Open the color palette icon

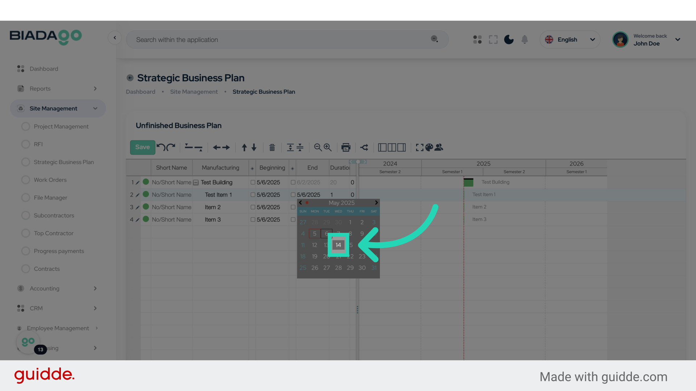coord(429,147)
